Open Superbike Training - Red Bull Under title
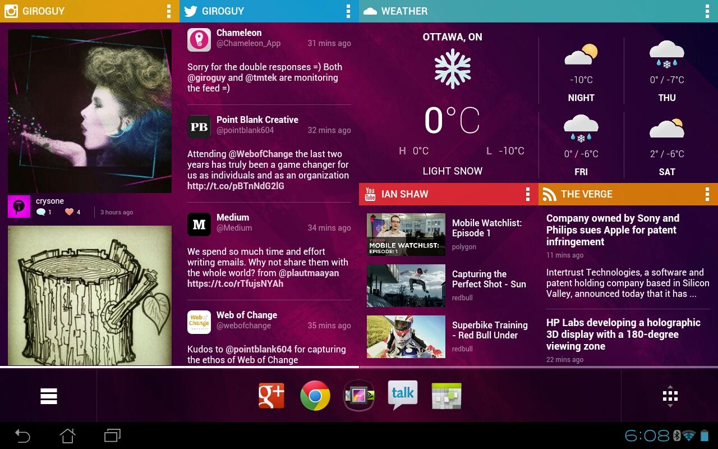The image size is (718, 449). [490, 330]
